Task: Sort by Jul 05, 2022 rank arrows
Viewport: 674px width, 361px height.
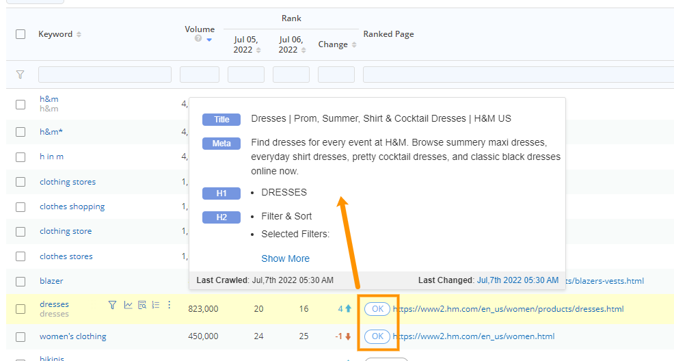Action: [258, 51]
